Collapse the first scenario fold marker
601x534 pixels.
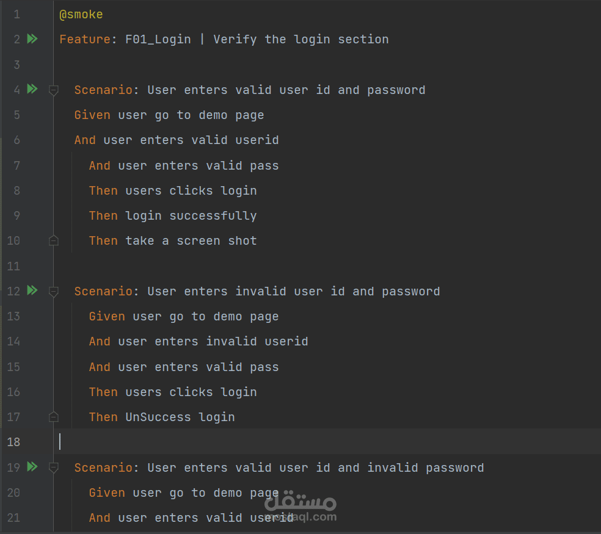click(54, 90)
